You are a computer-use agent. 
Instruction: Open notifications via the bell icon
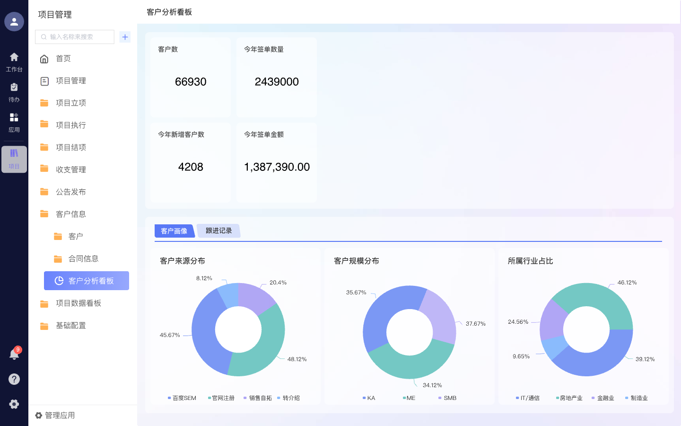click(14, 354)
